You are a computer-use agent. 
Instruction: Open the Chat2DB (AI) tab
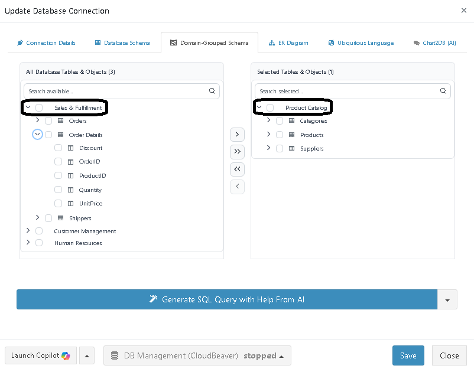click(x=434, y=43)
